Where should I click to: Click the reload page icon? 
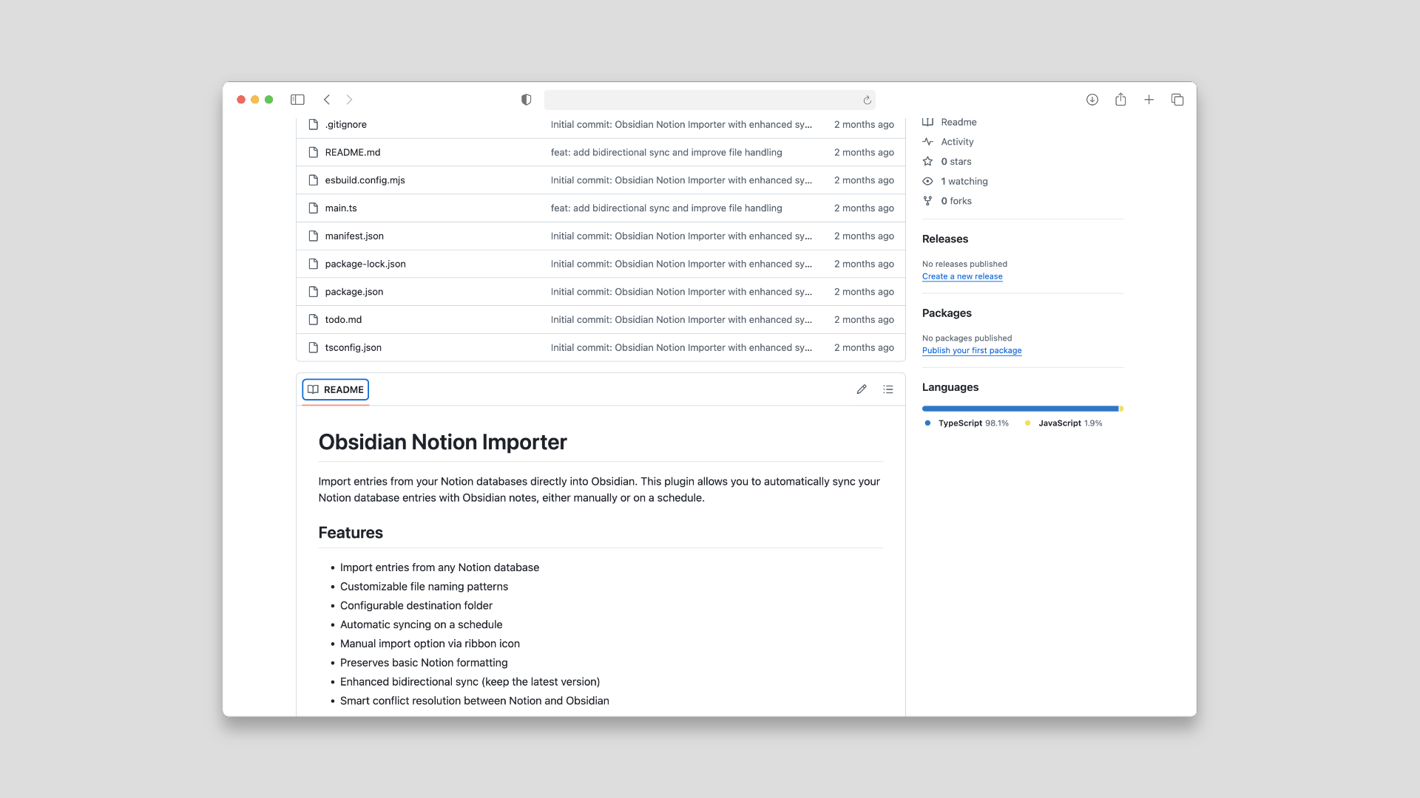click(867, 100)
